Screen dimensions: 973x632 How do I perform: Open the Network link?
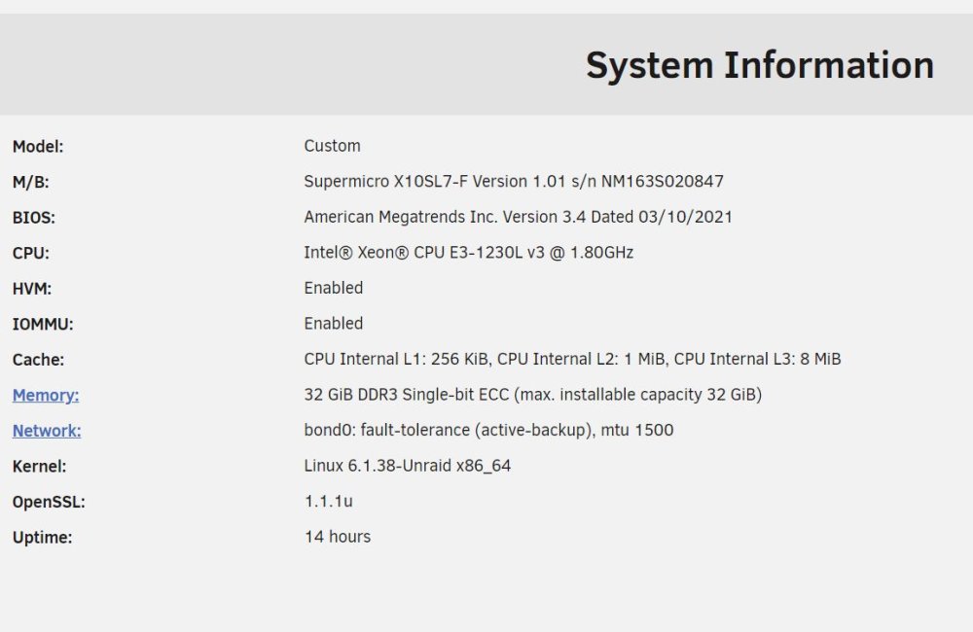pyautogui.click(x=47, y=431)
